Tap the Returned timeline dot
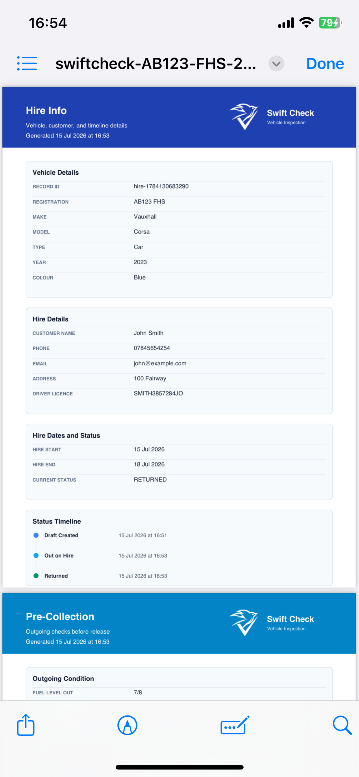359x777 pixels. [x=36, y=576]
